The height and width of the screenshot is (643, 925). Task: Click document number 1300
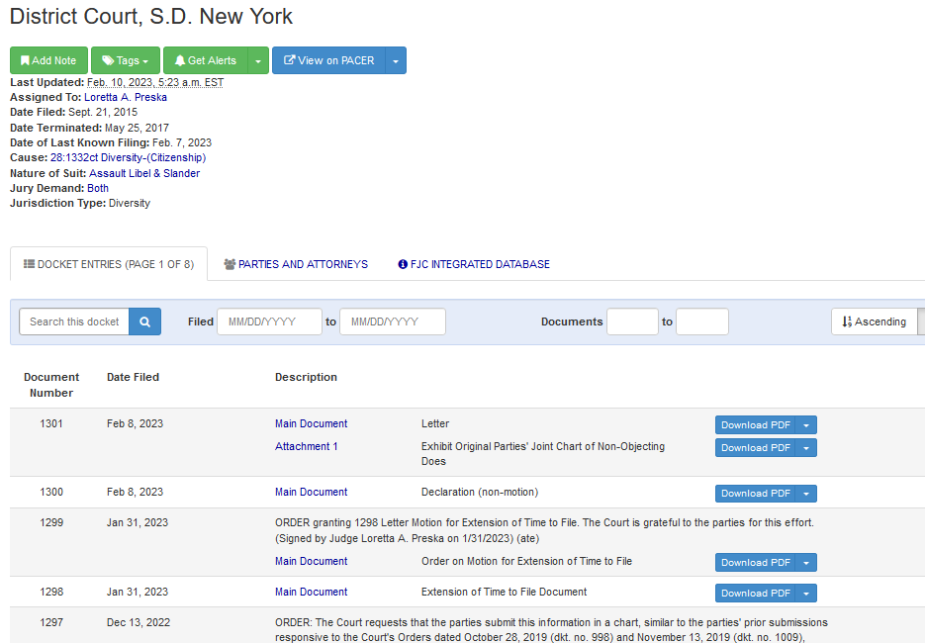pyautogui.click(x=51, y=492)
